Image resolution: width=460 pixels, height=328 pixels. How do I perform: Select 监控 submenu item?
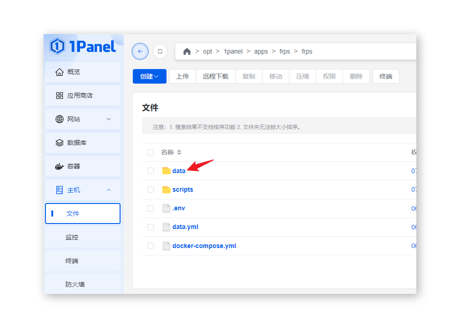[83, 237]
